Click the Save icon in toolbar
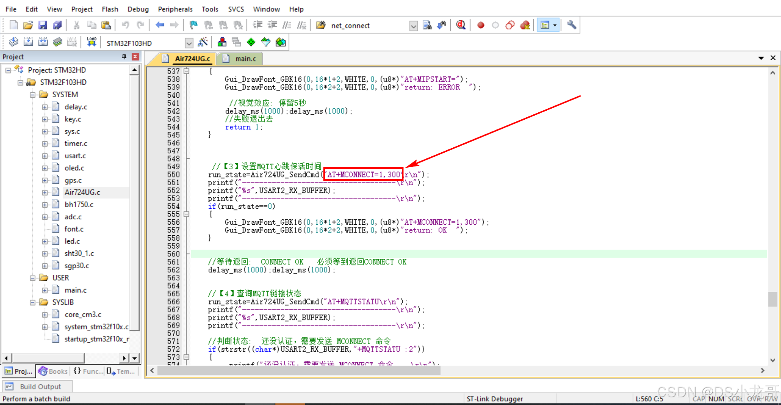781x405 pixels. (x=43, y=25)
